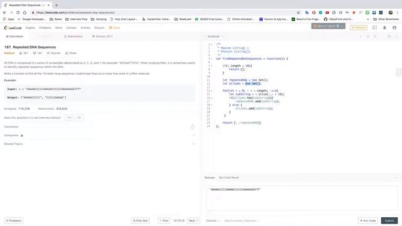The width and height of the screenshot is (402, 226).
Task: Switch to the Discuss (521) tab
Action: click(102, 36)
